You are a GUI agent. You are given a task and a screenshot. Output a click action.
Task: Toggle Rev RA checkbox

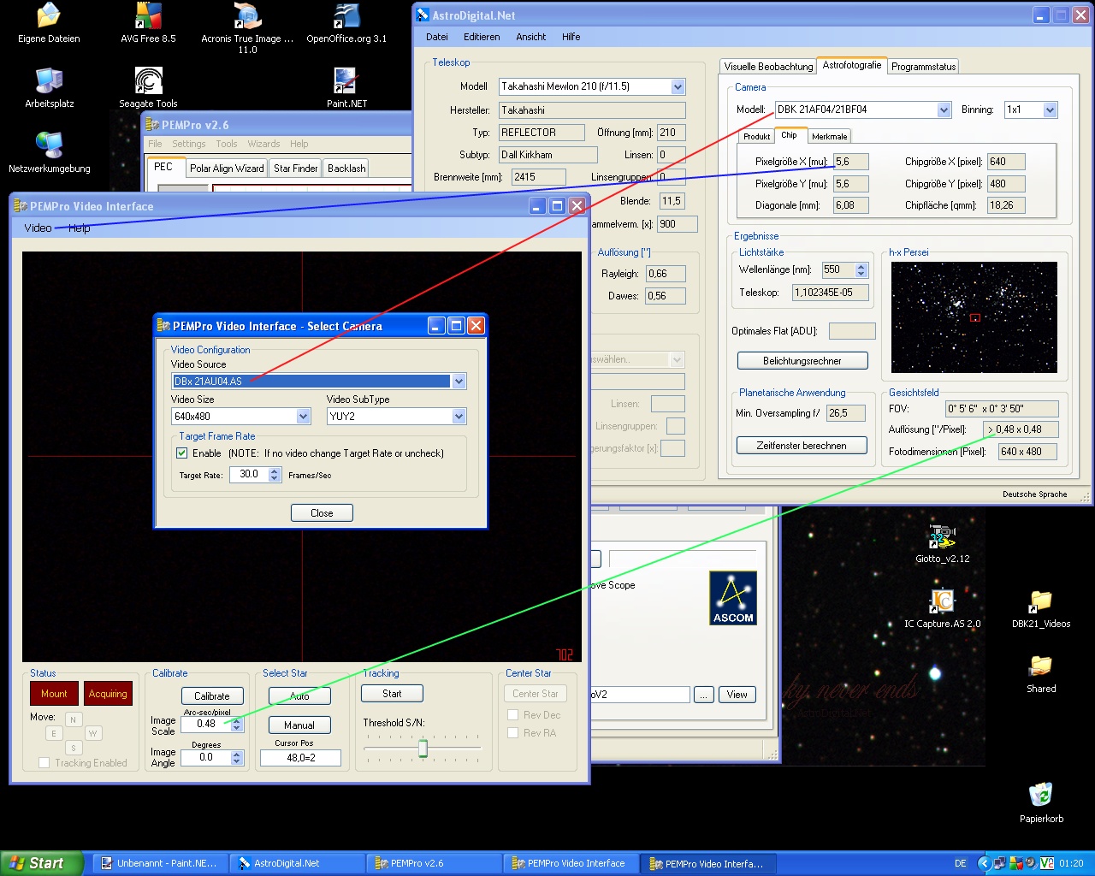click(513, 733)
